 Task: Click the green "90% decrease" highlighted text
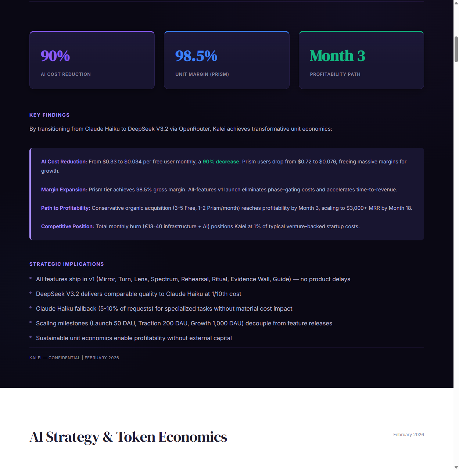(x=221, y=162)
